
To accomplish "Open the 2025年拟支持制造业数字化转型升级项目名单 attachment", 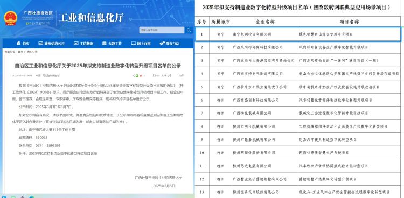I will [63, 153].
